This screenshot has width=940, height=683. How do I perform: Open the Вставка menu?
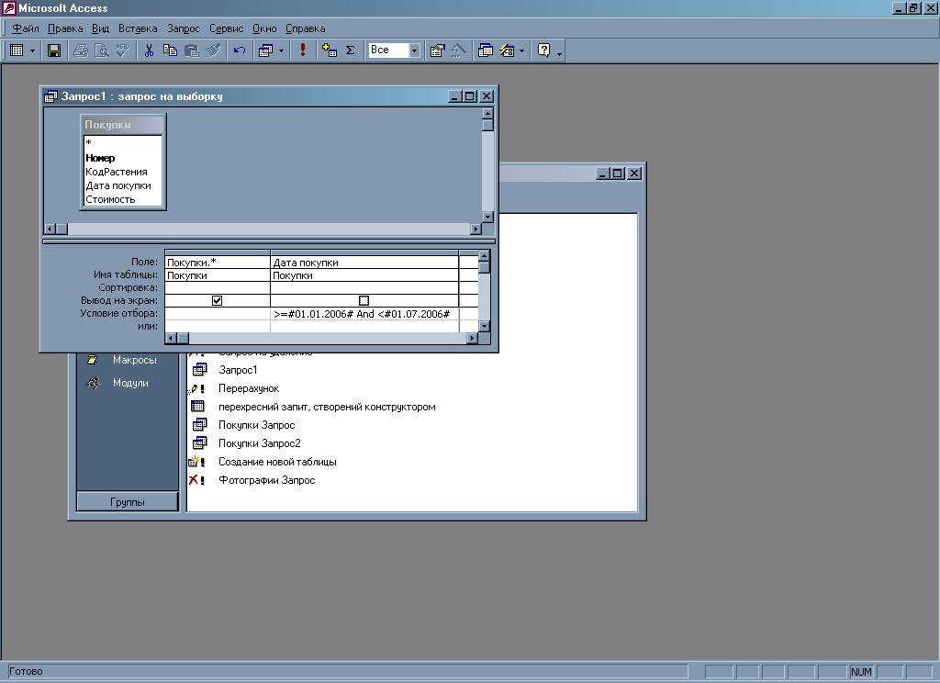pyautogui.click(x=138, y=28)
